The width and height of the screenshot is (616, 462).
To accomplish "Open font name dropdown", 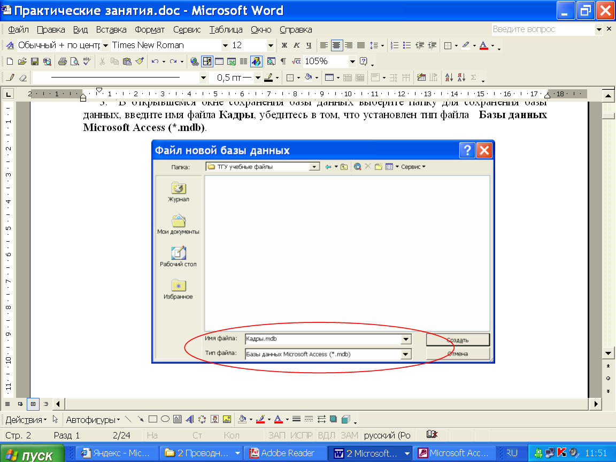I will (225, 45).
